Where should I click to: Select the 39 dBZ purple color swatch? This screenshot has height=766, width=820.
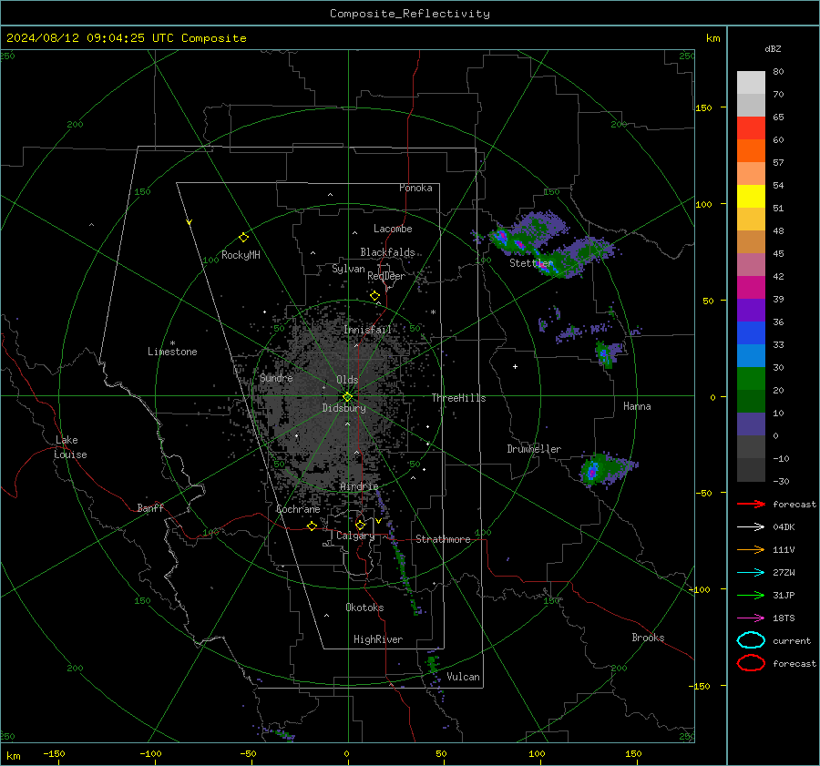[x=751, y=310]
